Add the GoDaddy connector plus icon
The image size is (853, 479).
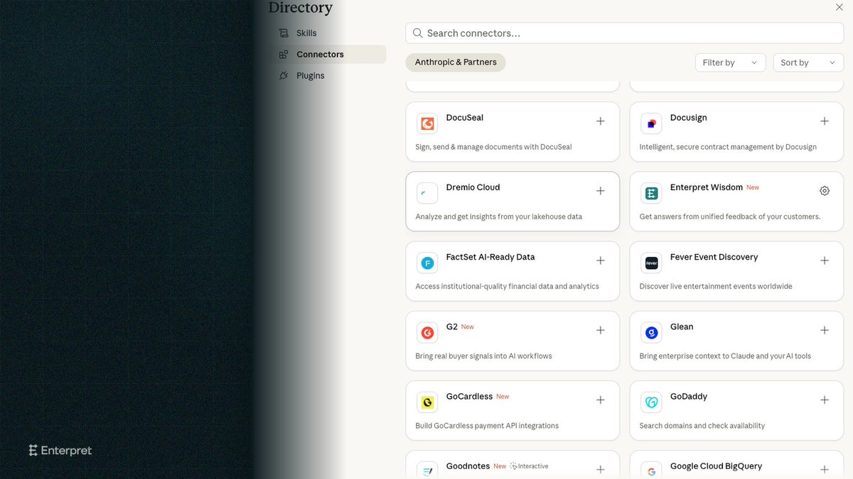[x=825, y=400]
